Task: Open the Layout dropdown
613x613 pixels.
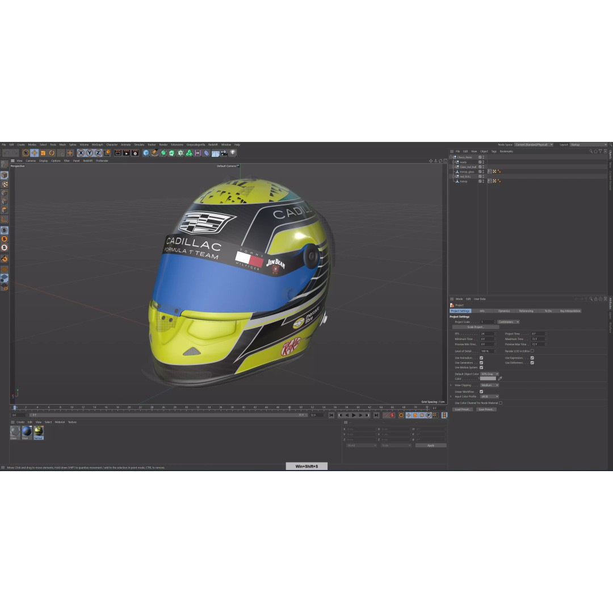Action: tap(589, 145)
